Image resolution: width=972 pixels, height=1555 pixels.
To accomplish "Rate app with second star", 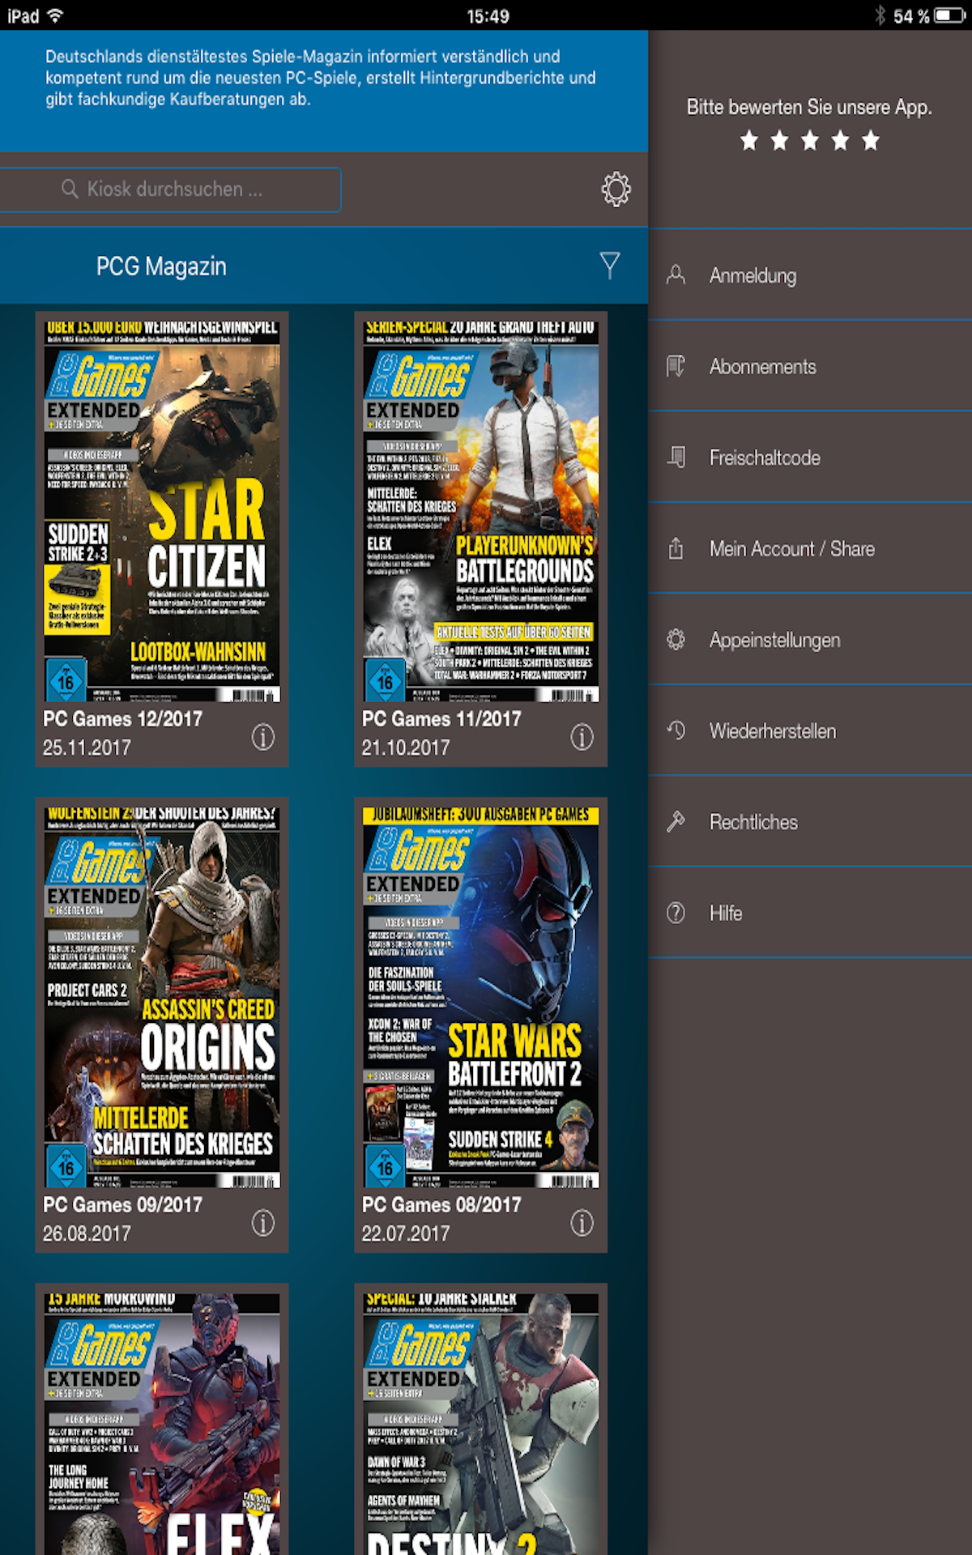I will point(779,141).
